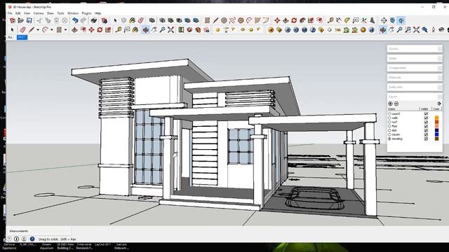Select the Axes tool
The height and width of the screenshot is (252, 449).
coord(363,20)
